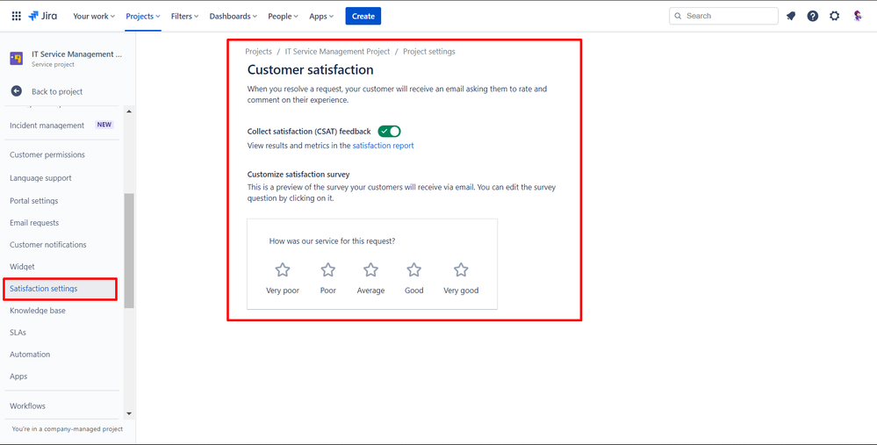Image resolution: width=877 pixels, height=445 pixels.
Task: Open Language support settings
Action: 41,178
